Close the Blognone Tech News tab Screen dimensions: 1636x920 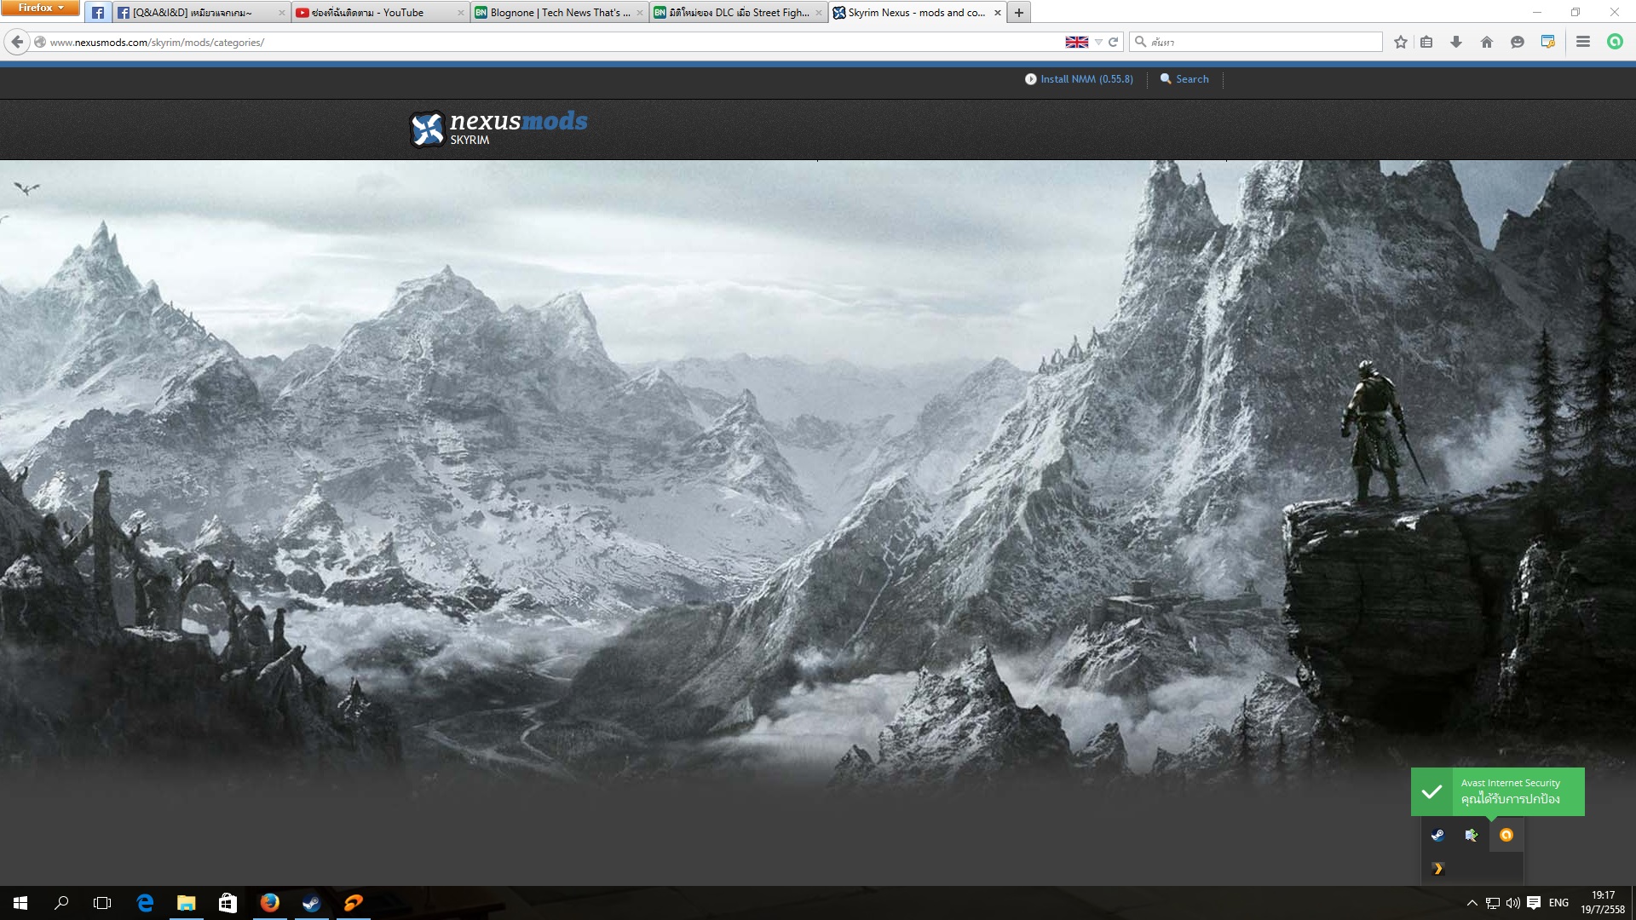(x=639, y=13)
